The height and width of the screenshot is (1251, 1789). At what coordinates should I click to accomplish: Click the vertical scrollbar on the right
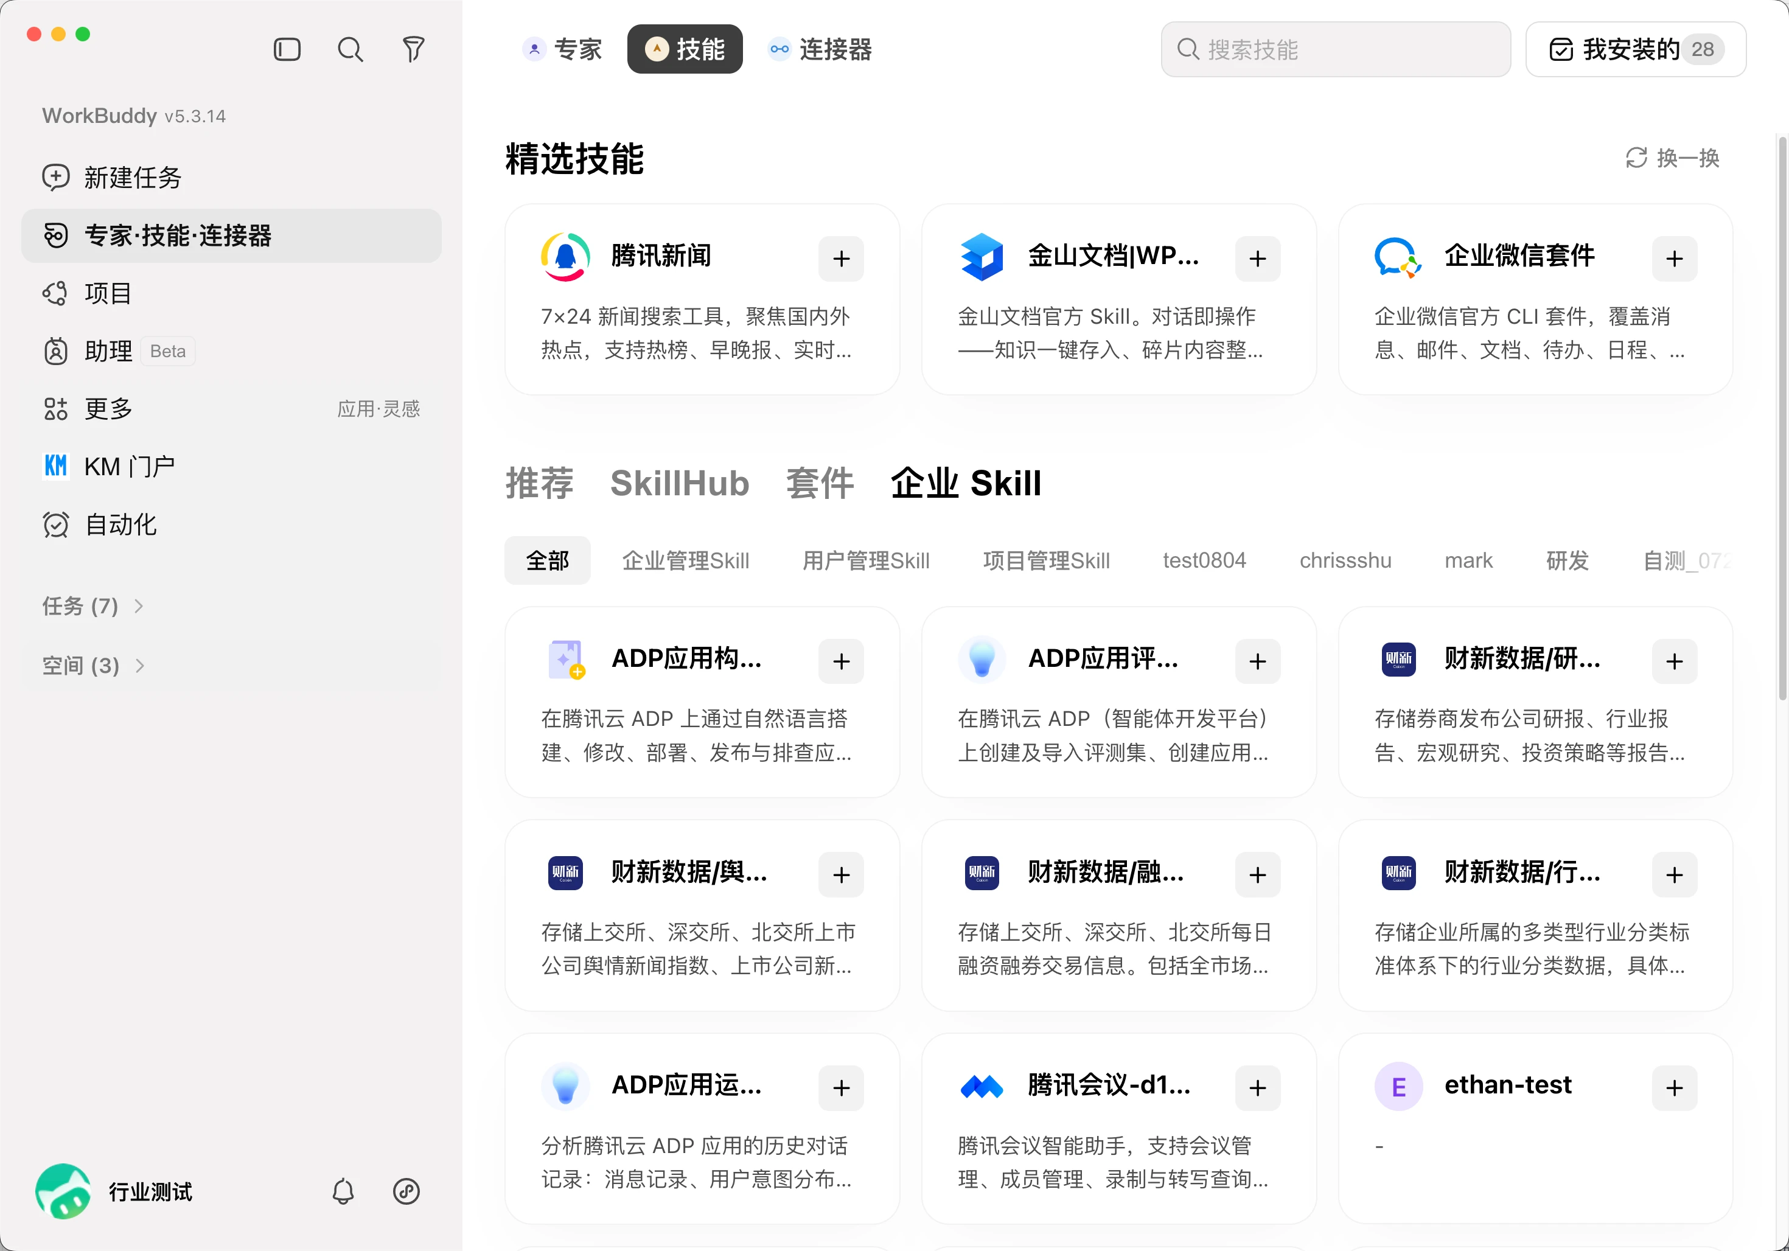(x=1782, y=419)
